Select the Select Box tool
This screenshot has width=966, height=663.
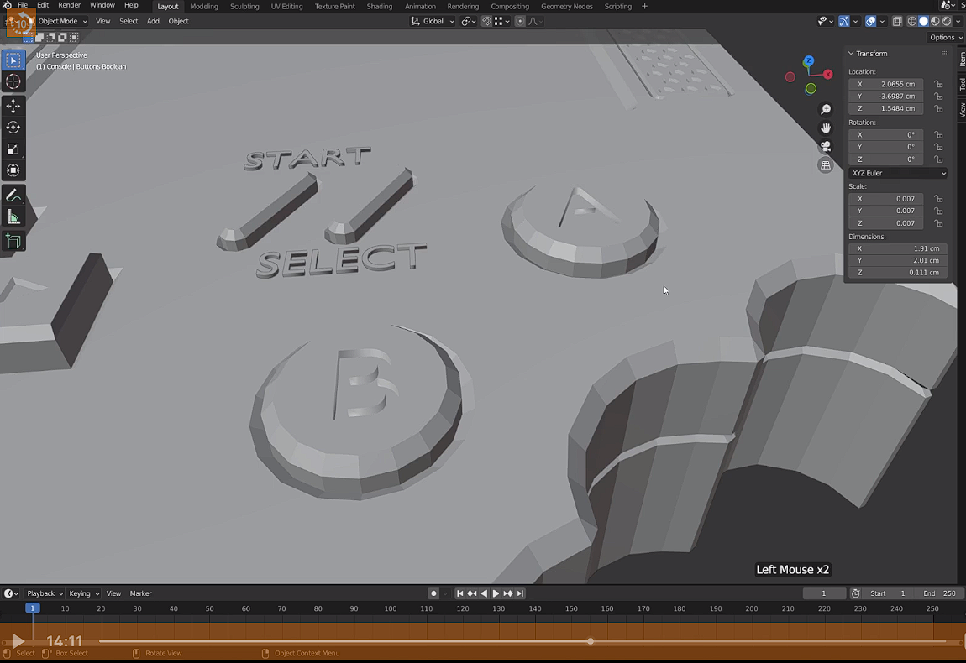[x=13, y=60]
